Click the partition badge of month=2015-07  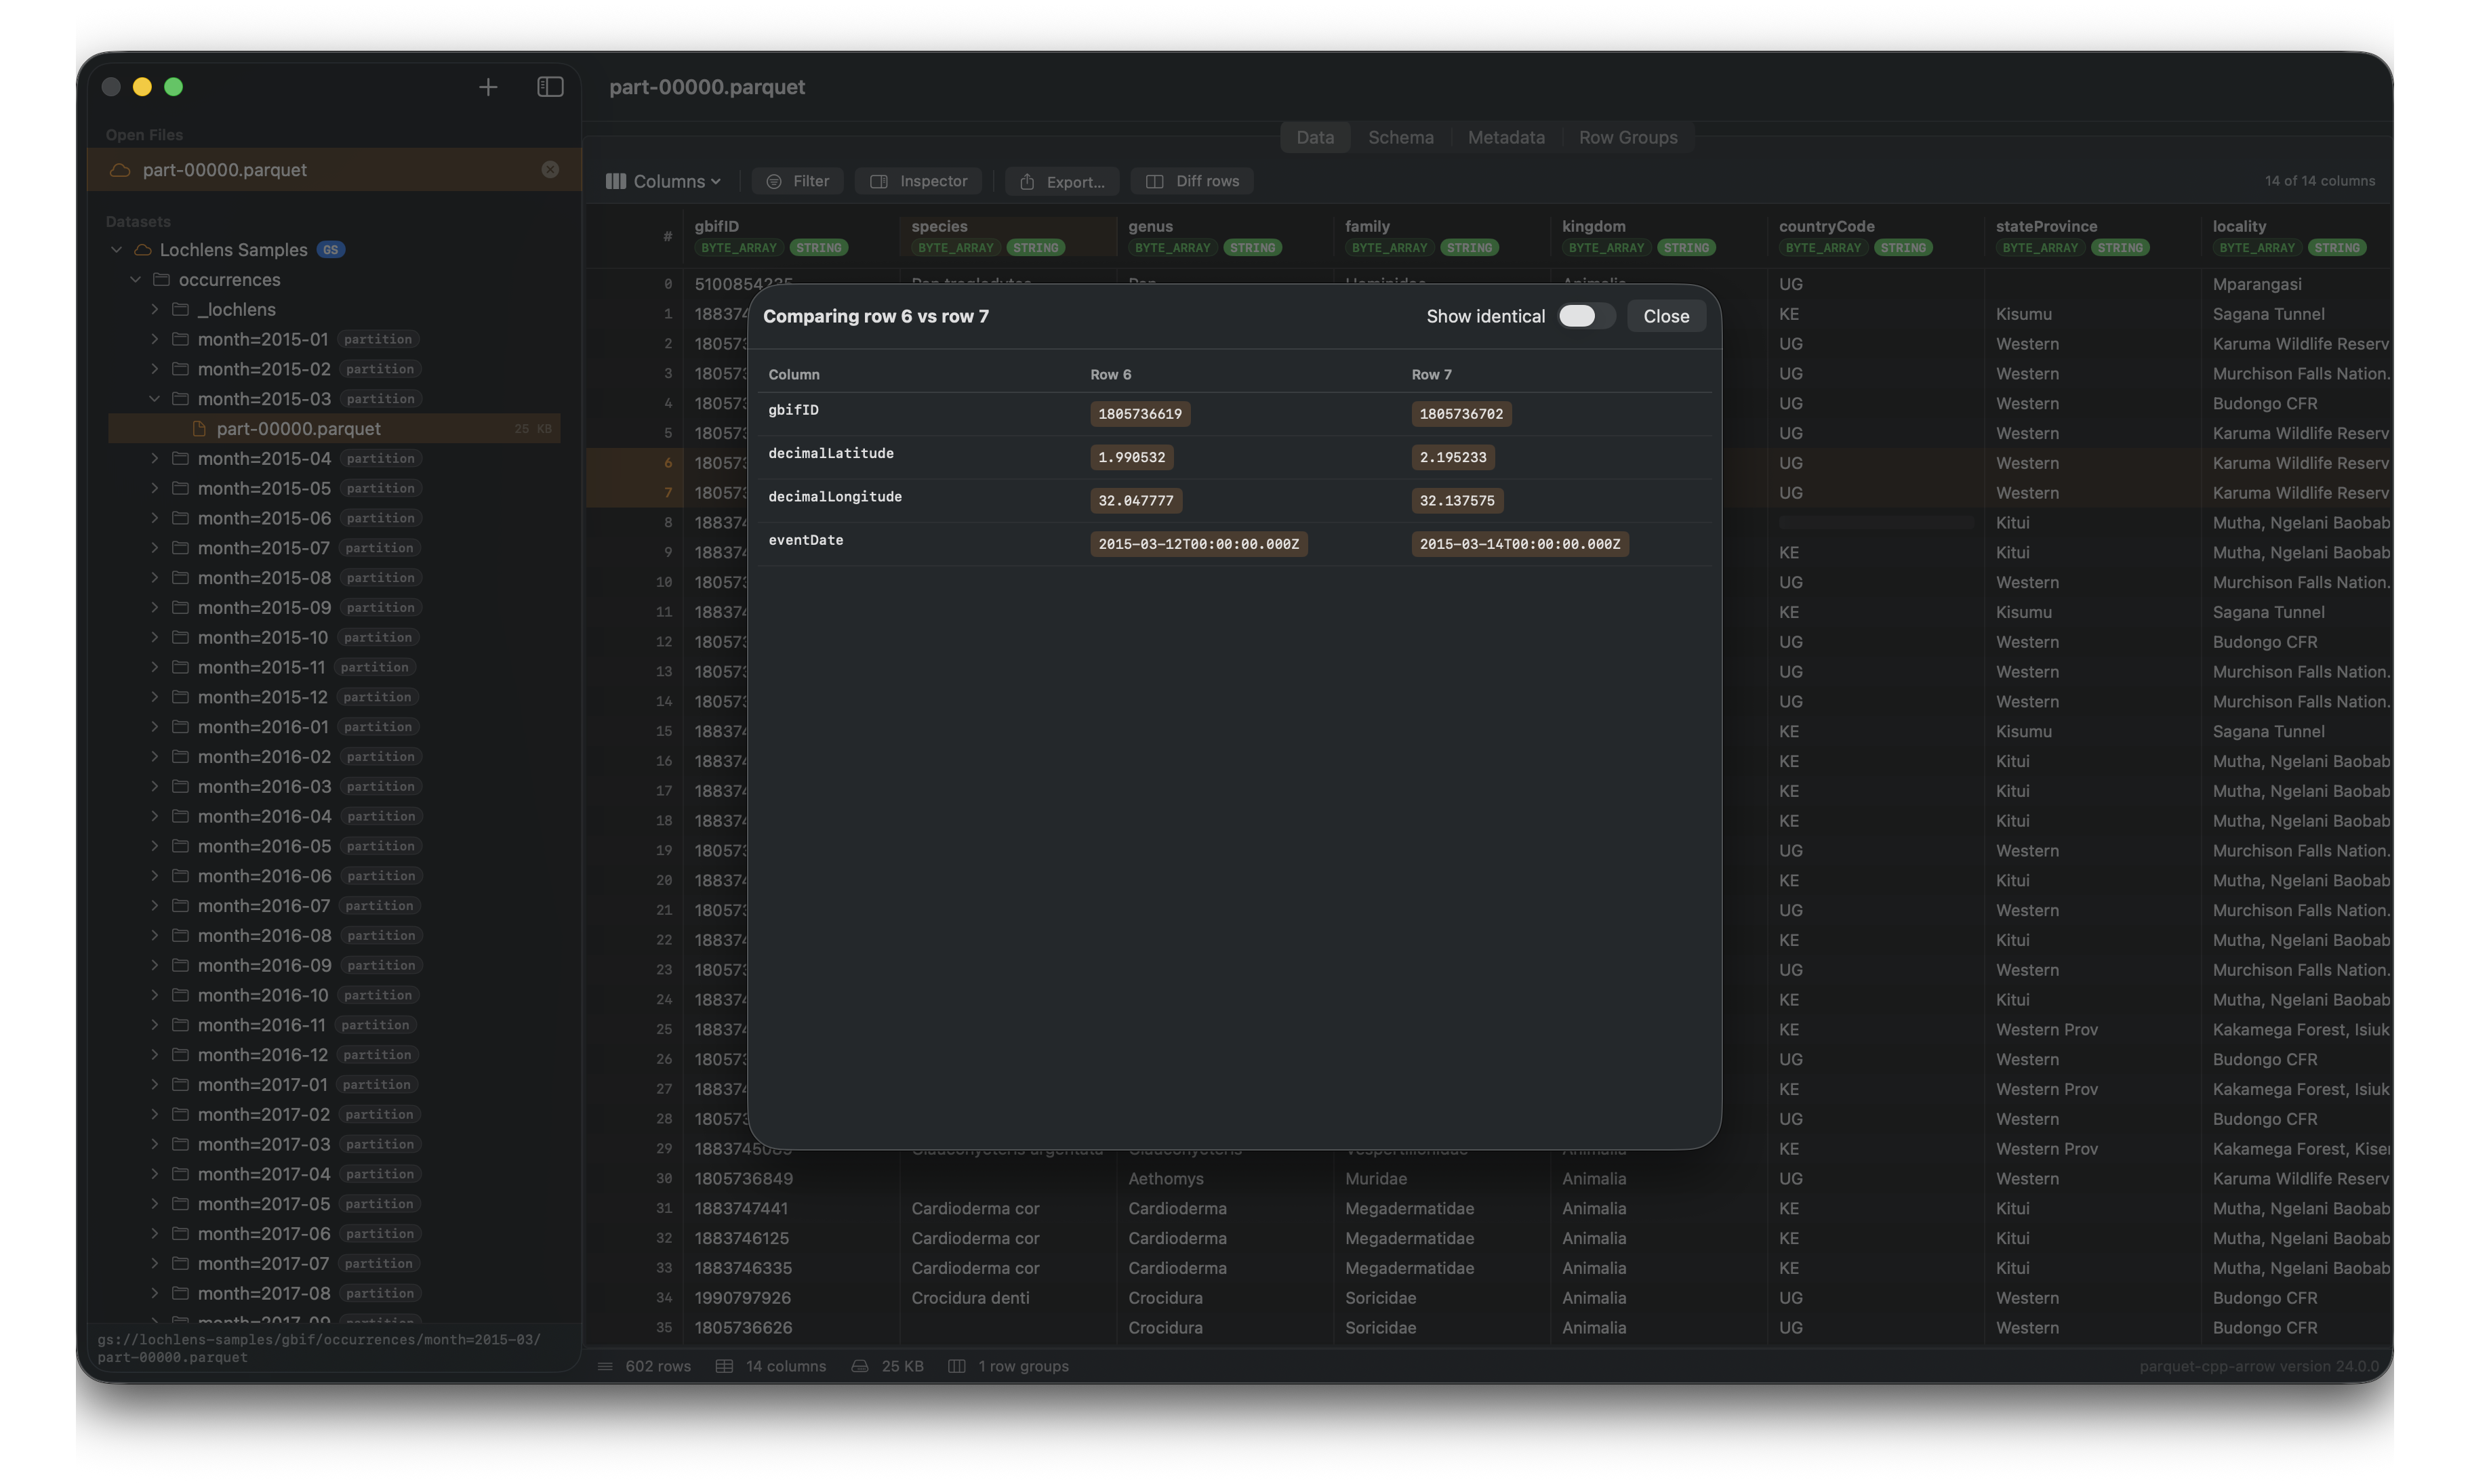pos(380,548)
